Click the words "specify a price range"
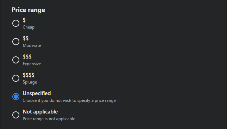Viewport: 227px width, 129px height. click(96, 100)
